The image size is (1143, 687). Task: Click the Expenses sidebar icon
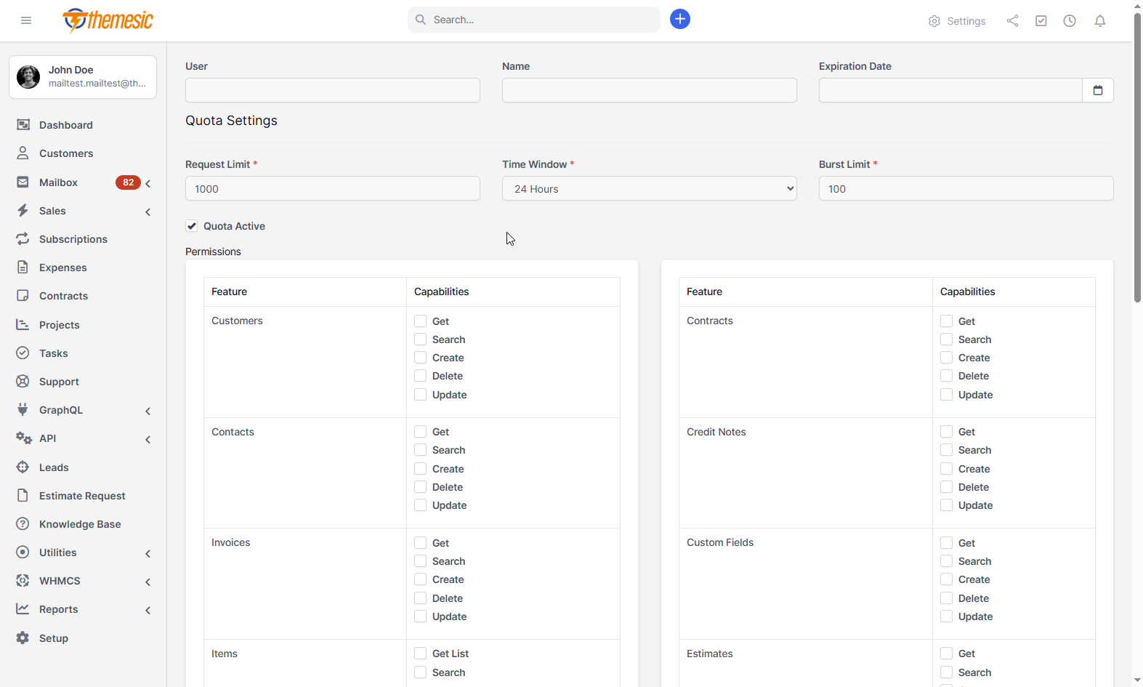tap(23, 267)
